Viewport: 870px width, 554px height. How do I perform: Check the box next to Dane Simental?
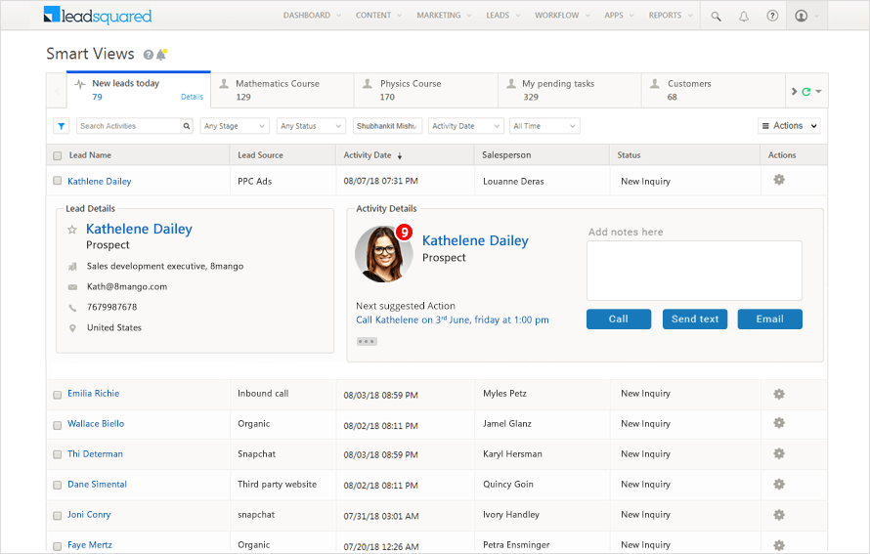click(57, 486)
